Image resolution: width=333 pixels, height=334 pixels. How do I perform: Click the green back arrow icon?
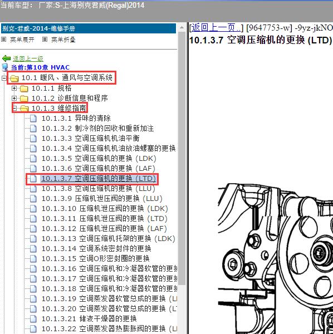coord(6,58)
